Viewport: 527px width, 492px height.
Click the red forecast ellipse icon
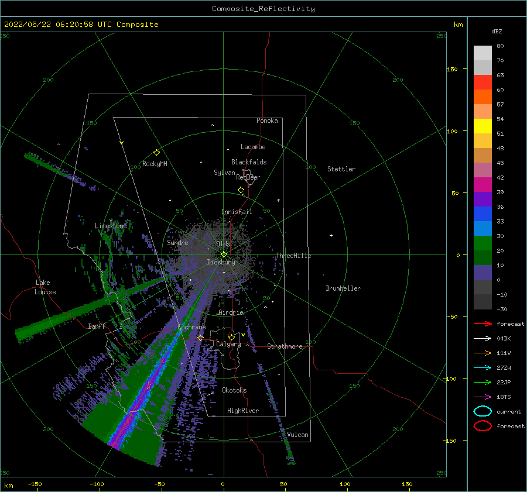482,426
